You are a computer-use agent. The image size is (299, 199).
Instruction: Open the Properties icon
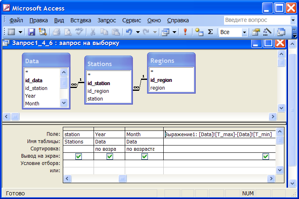pos(256,32)
